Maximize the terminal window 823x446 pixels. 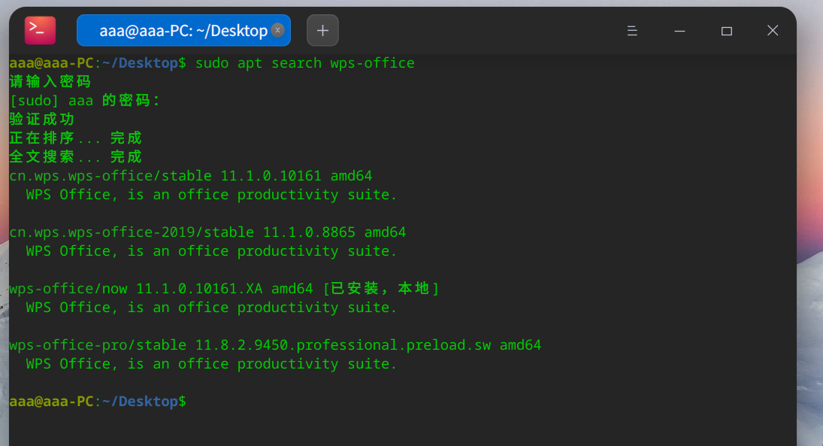tap(726, 31)
